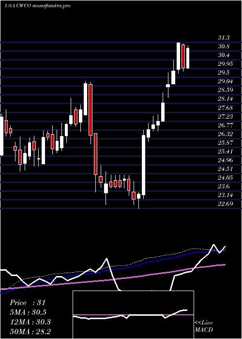Click the 25.41 price axis label
242x339 pixels.
coord(225,151)
